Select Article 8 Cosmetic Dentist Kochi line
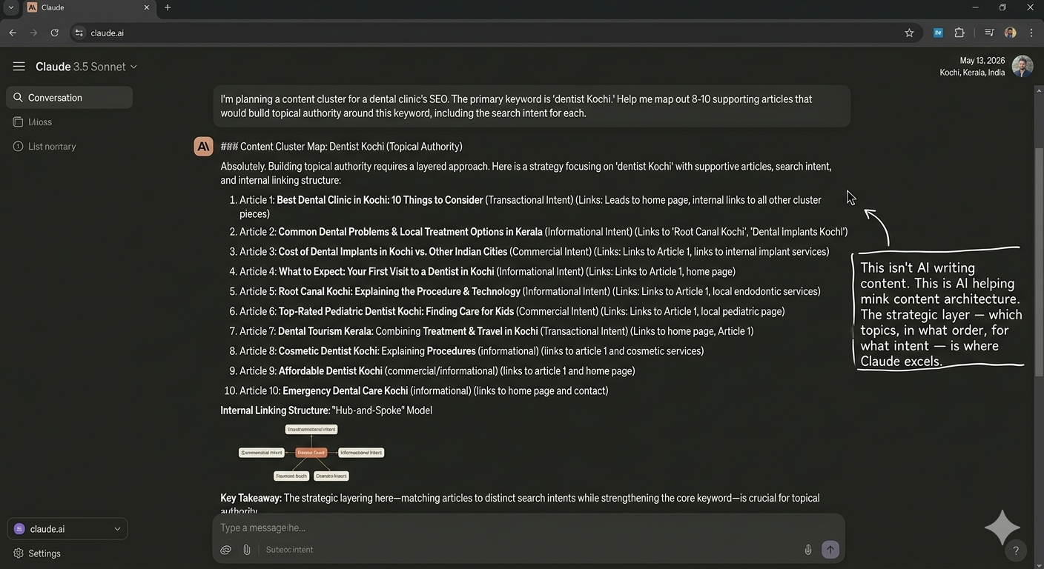 point(472,351)
